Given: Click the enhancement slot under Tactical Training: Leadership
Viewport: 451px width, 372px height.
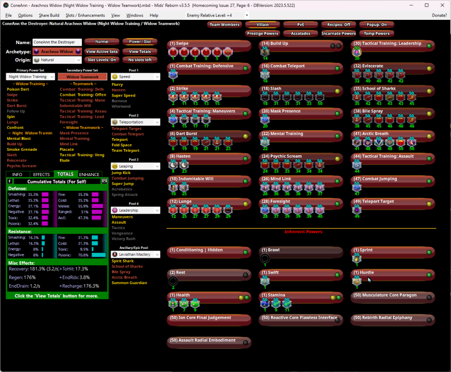Looking at the screenshot, I should [x=357, y=52].
